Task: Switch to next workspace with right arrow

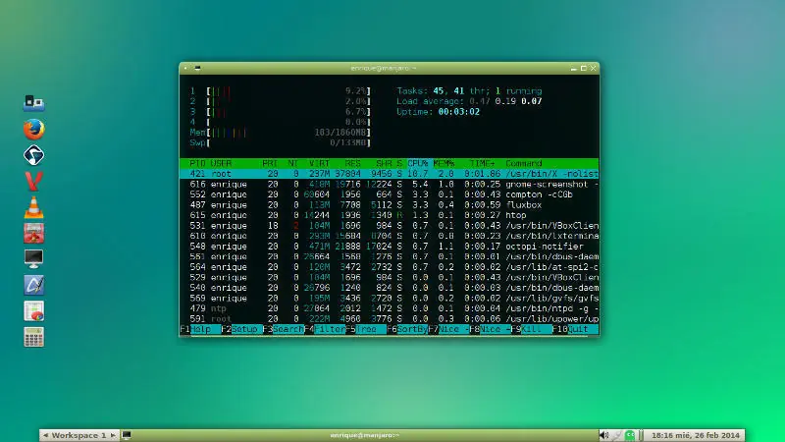Action: (x=113, y=435)
